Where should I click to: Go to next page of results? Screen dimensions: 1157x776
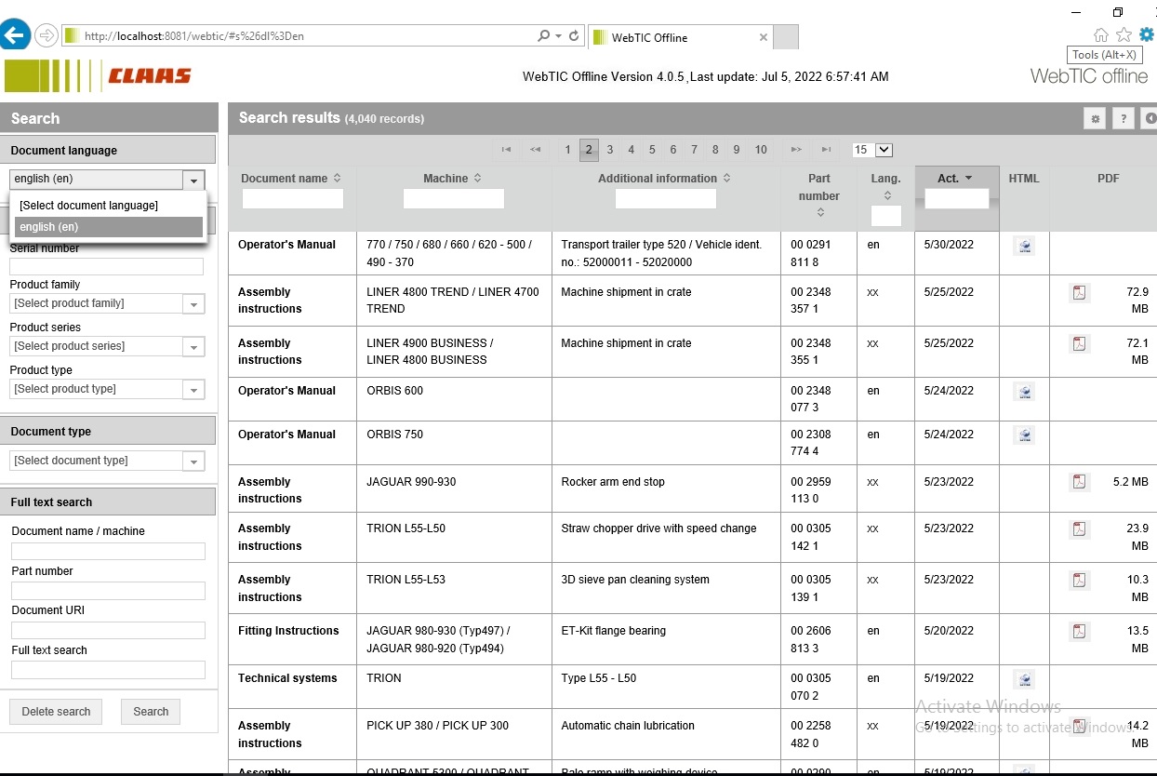pyautogui.click(x=796, y=150)
